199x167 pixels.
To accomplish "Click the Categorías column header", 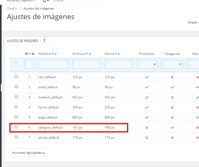I will [172, 54].
